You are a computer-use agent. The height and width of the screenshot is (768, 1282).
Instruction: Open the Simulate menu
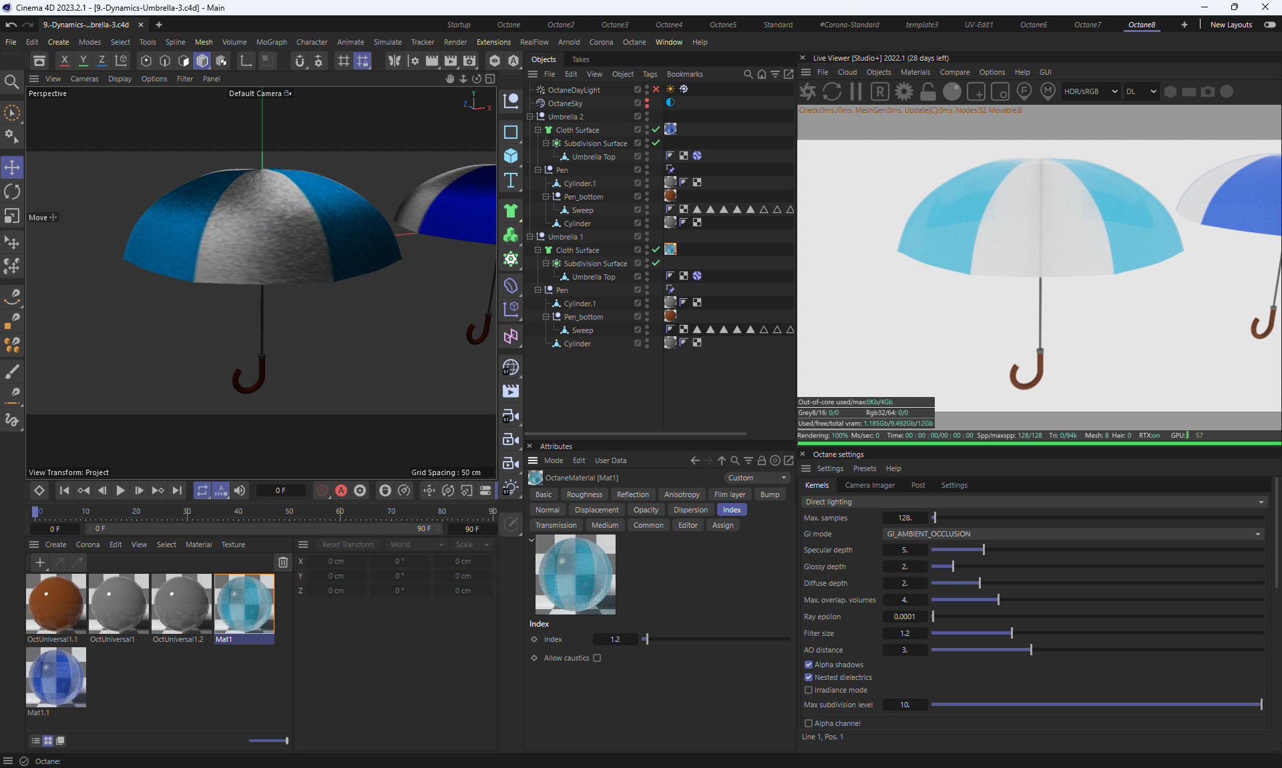click(x=387, y=42)
